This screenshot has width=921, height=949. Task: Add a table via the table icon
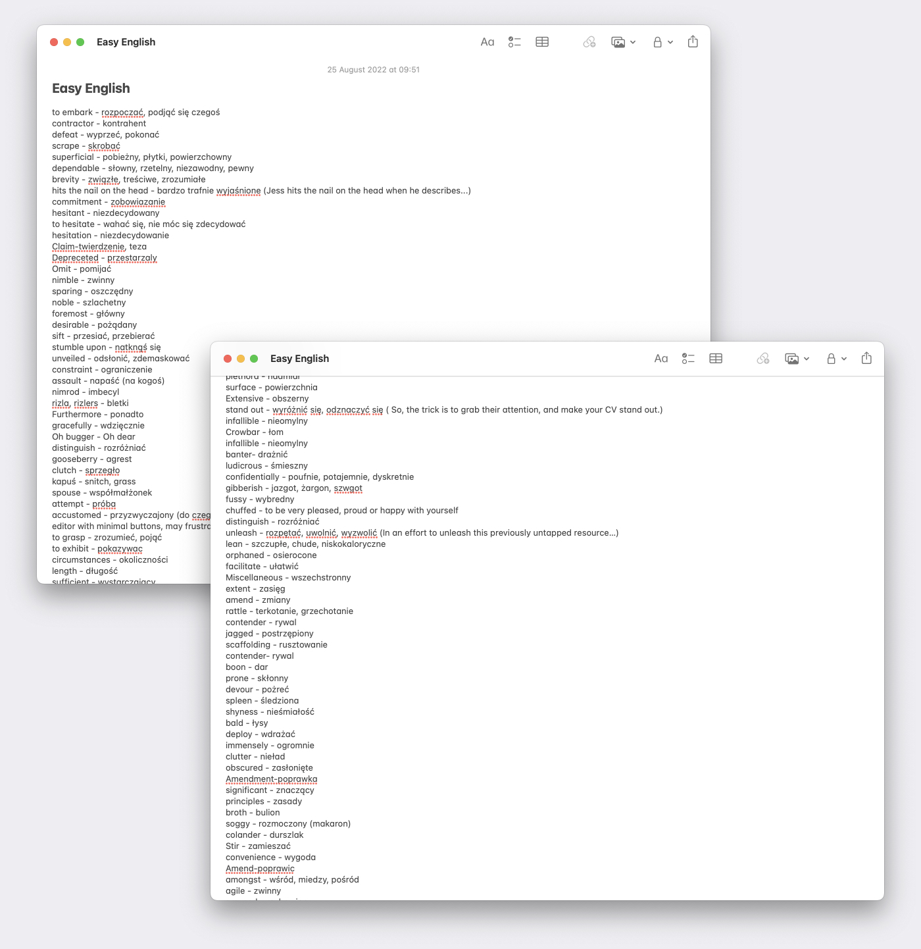pyautogui.click(x=542, y=41)
